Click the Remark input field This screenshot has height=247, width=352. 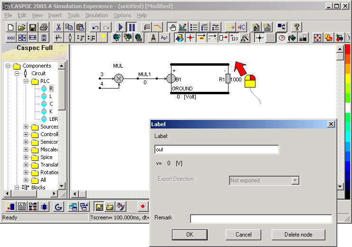(x=261, y=219)
